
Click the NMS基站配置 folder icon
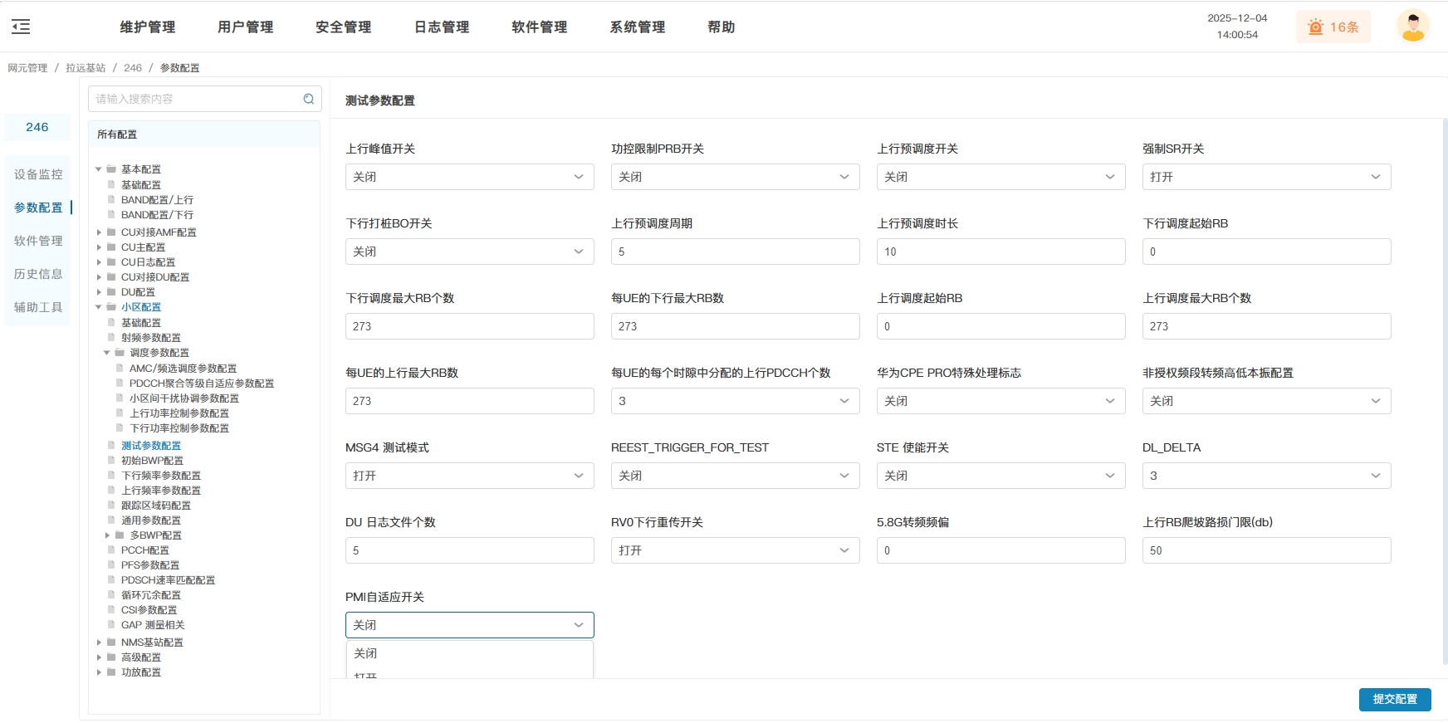(x=111, y=642)
